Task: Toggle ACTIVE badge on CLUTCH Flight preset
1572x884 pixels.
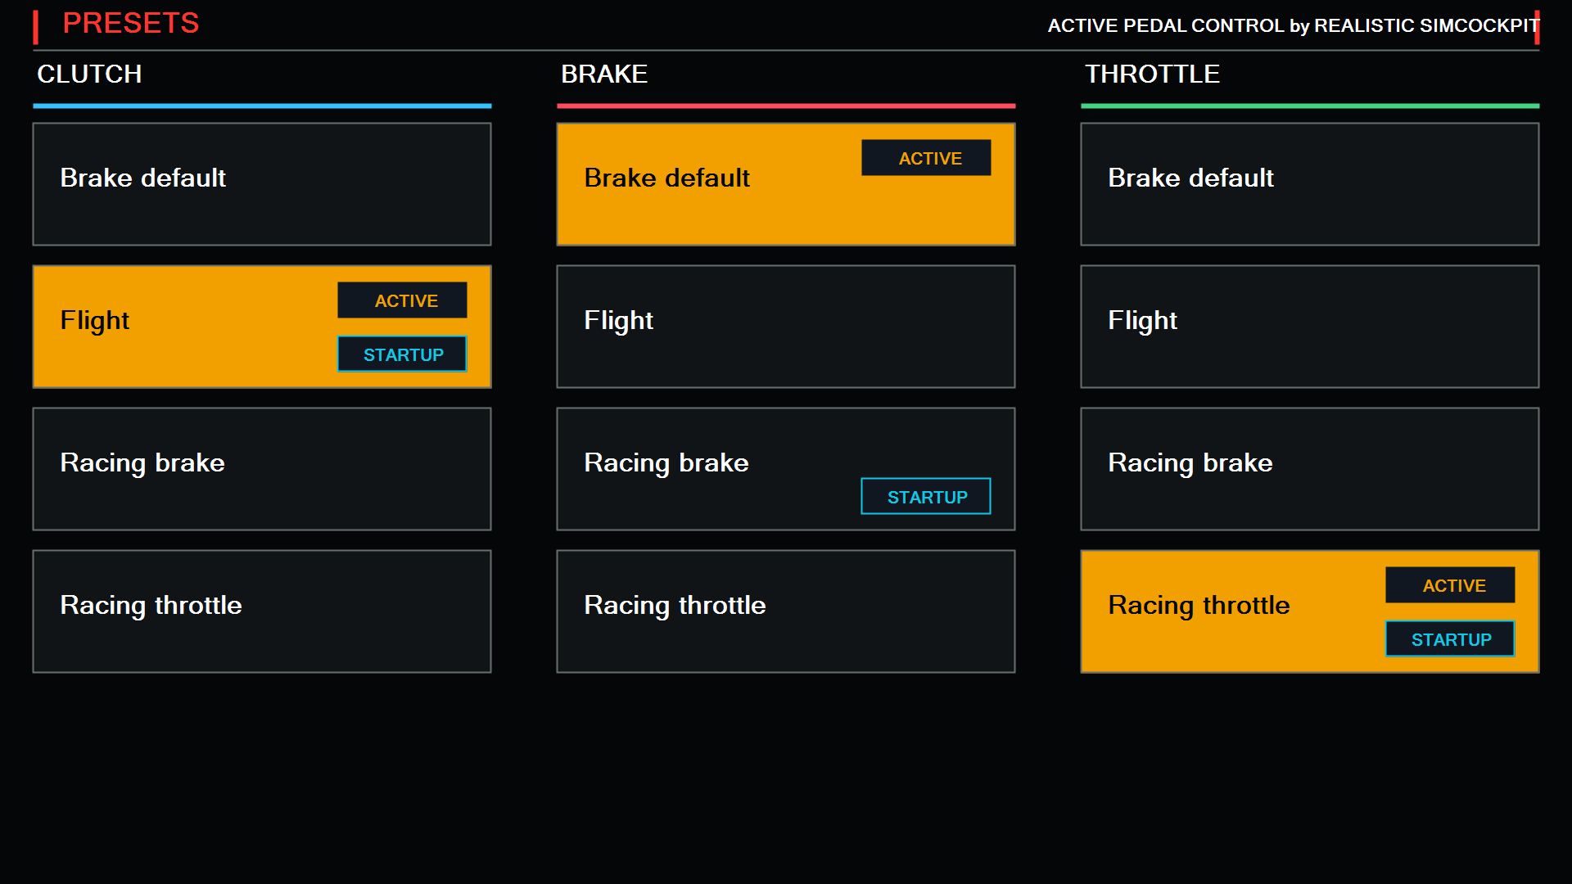Action: pyautogui.click(x=402, y=300)
